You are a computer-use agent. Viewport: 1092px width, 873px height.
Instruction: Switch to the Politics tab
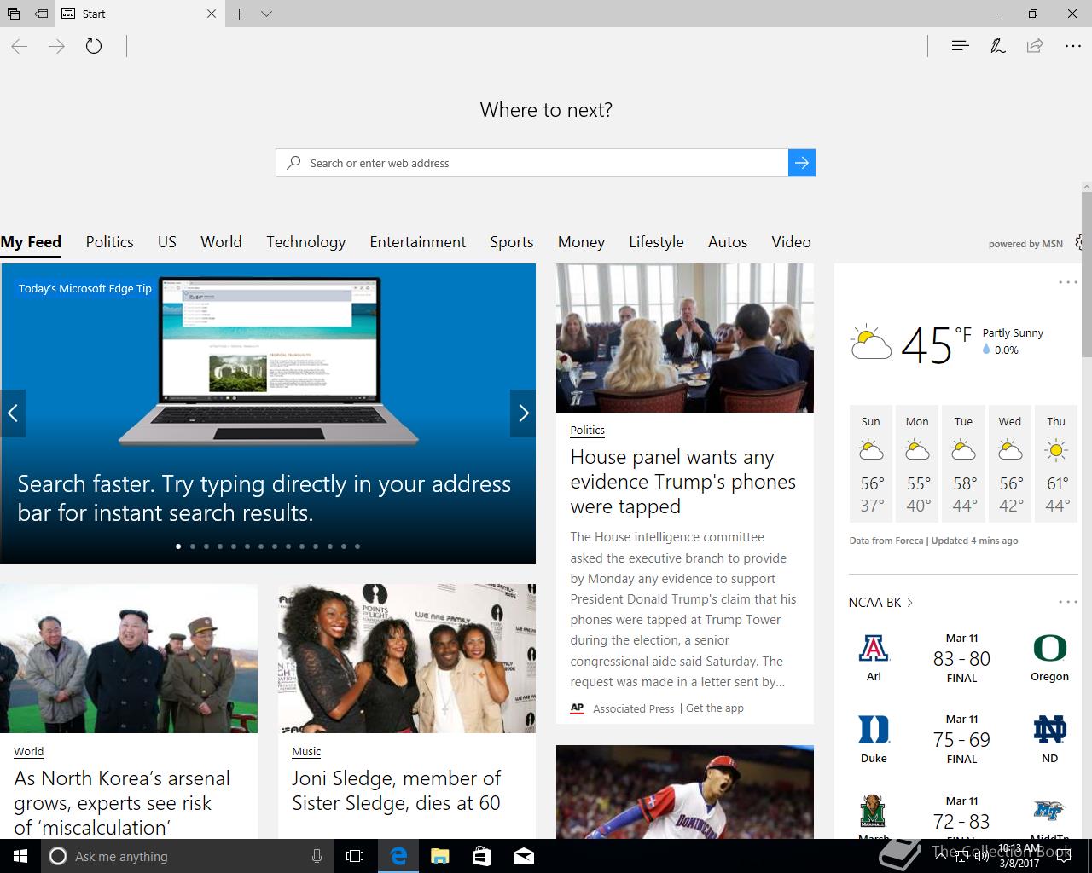tap(109, 242)
